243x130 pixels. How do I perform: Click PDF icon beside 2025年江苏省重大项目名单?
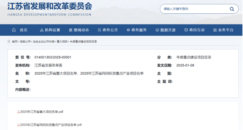pos(19,112)
